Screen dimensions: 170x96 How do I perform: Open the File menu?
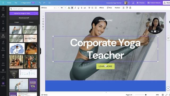click(16, 3)
